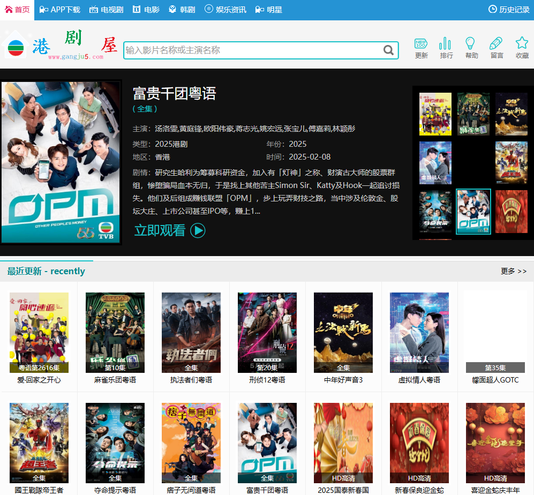Open 喜迎金蛇庆丰年 poster
This screenshot has height=495, width=534.
click(495, 443)
